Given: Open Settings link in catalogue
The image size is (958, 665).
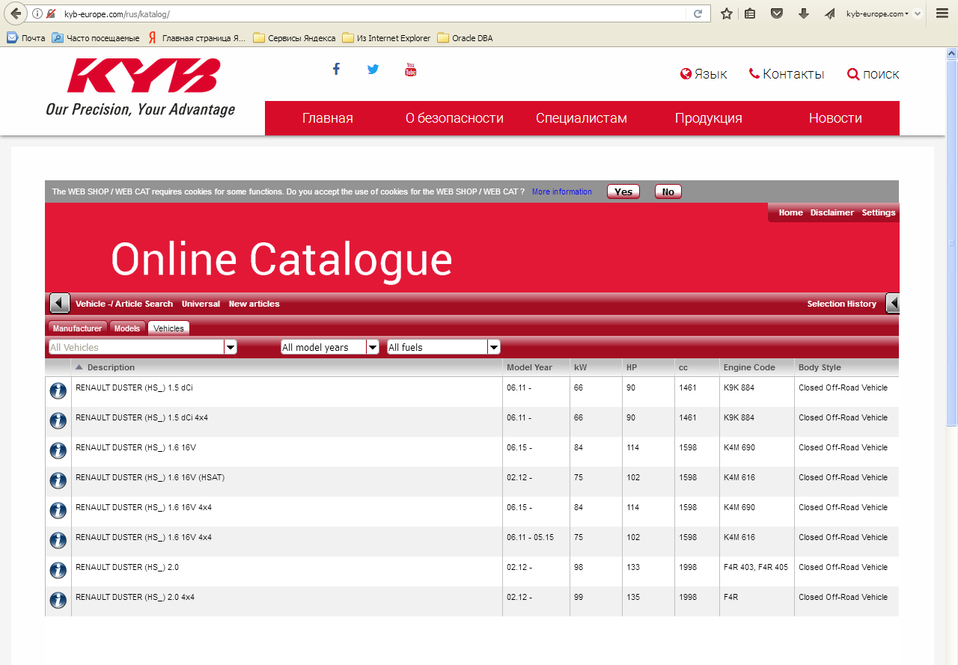Looking at the screenshot, I should pos(879,212).
